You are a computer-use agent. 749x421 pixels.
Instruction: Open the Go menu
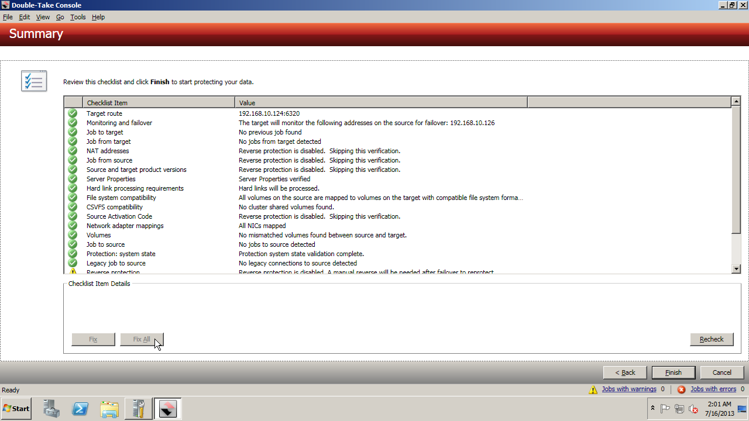click(x=60, y=17)
